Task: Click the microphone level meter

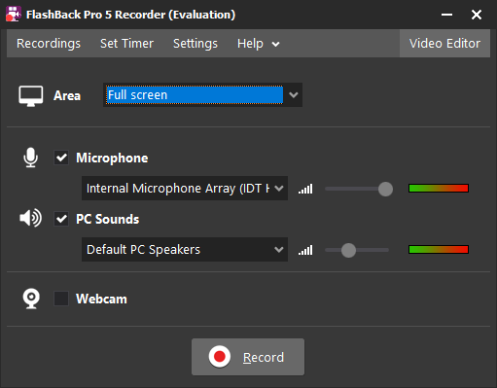Action: click(439, 189)
